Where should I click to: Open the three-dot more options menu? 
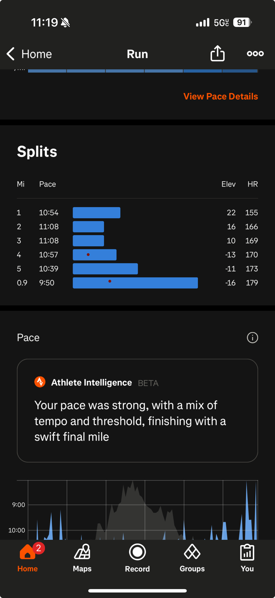tap(255, 54)
